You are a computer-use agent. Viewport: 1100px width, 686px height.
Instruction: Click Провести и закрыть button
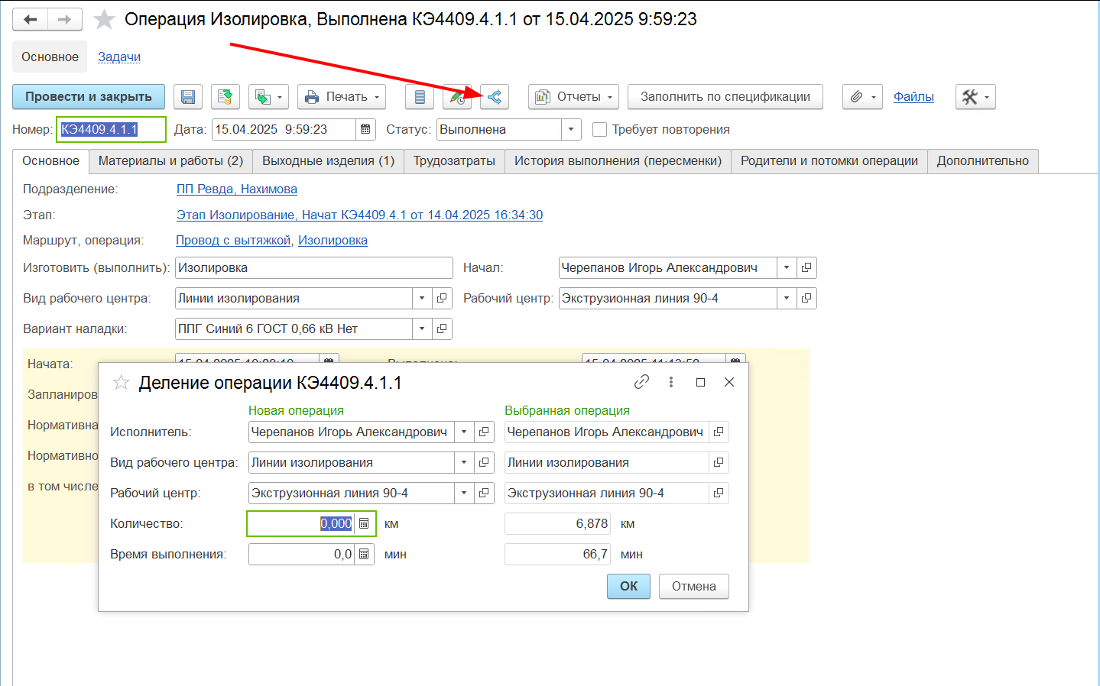[89, 97]
